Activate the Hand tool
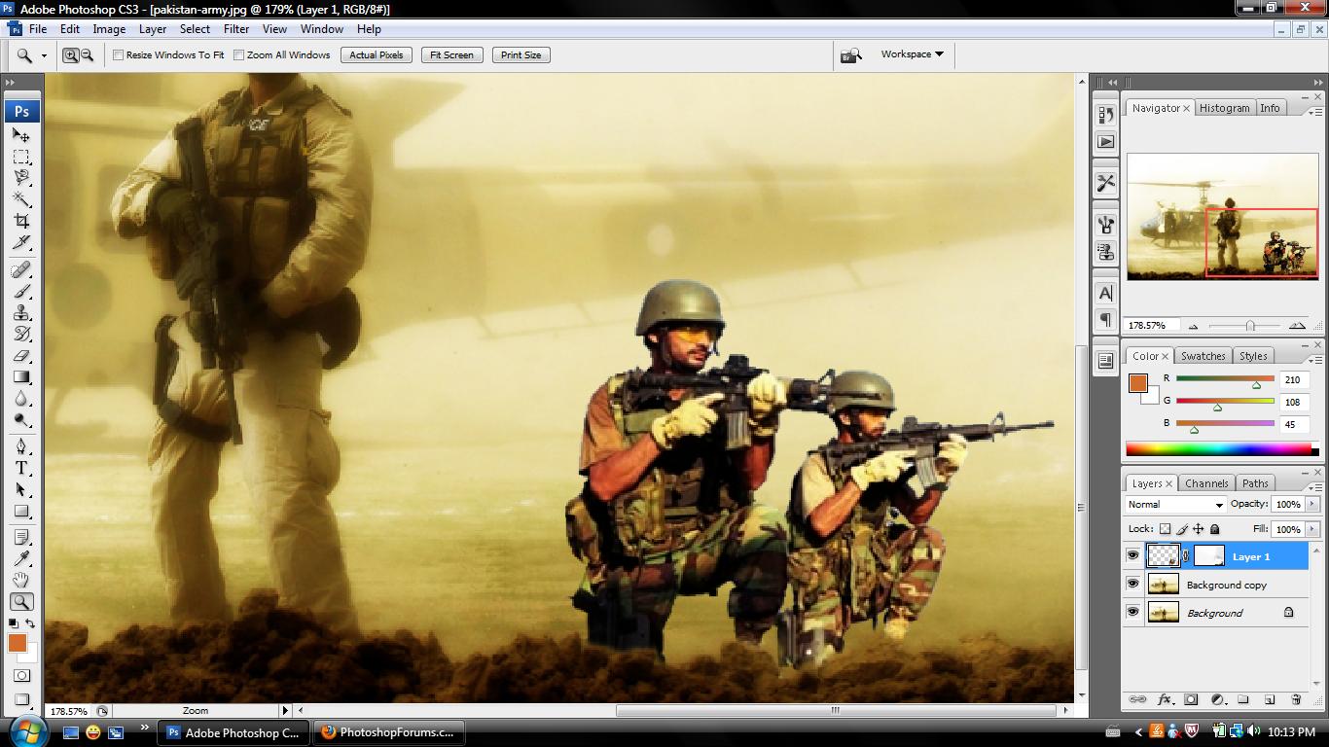Viewport: 1329px width, 747px height. pos(21,581)
